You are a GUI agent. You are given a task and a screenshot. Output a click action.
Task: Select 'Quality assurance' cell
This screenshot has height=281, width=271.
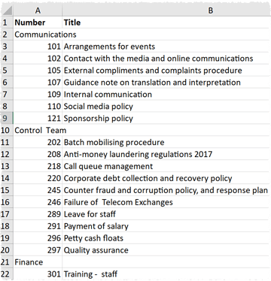tap(166, 250)
